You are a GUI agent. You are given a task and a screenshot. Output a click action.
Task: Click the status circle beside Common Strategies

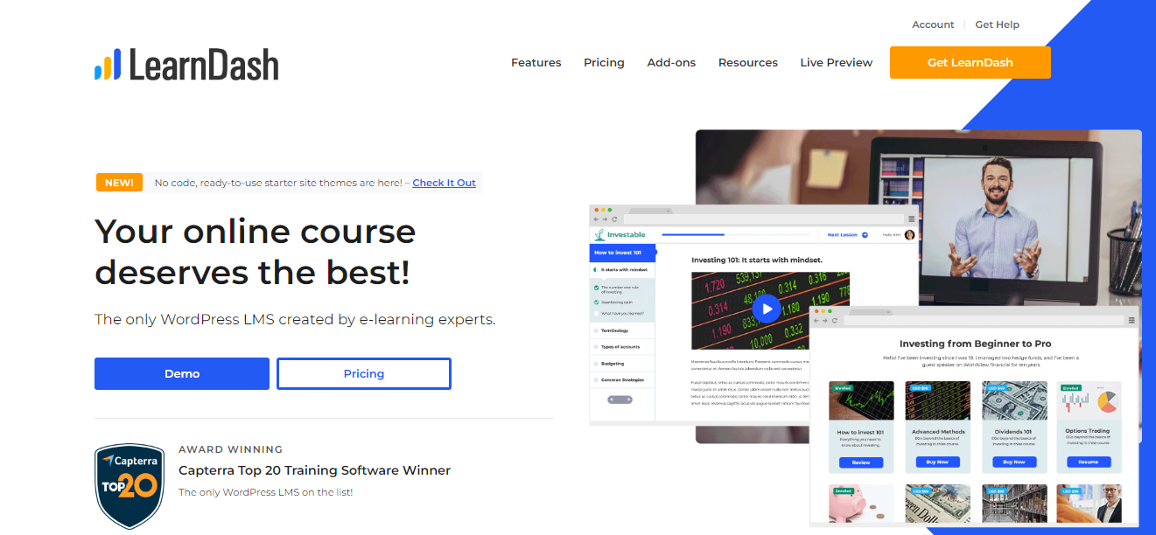(x=596, y=380)
